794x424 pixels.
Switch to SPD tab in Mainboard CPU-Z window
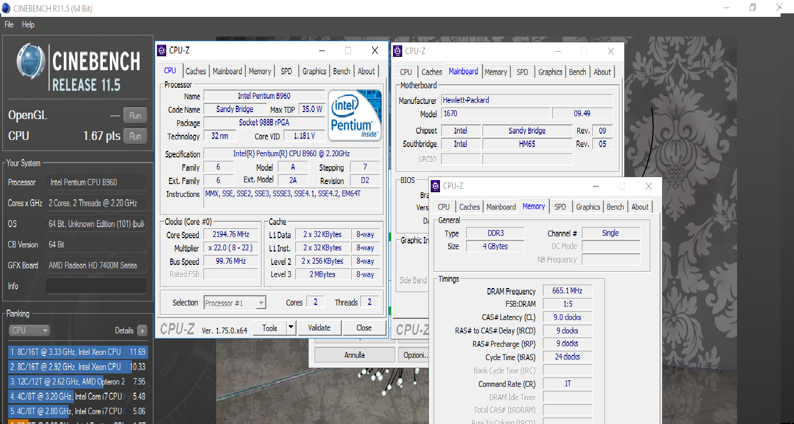click(523, 72)
